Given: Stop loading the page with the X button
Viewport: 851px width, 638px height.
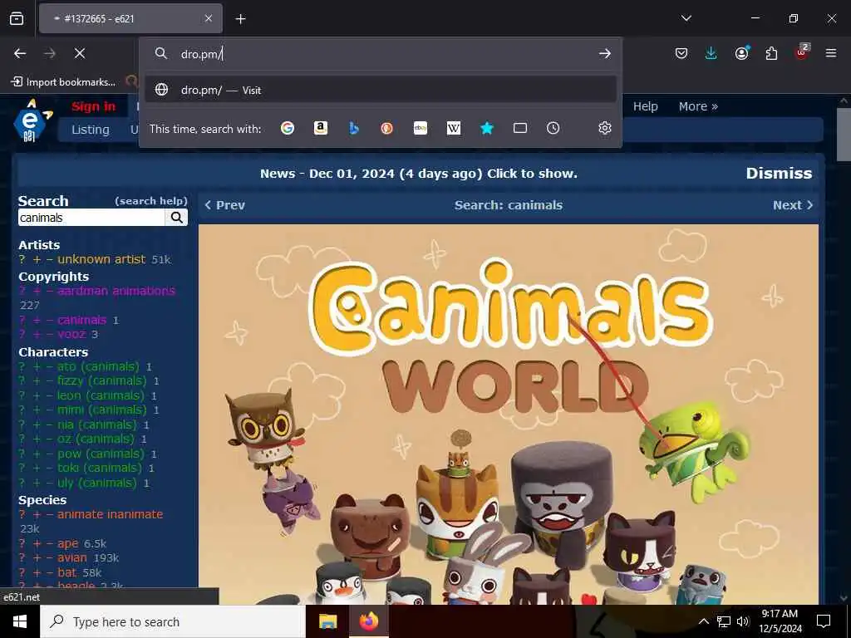Looking at the screenshot, I should 79,53.
